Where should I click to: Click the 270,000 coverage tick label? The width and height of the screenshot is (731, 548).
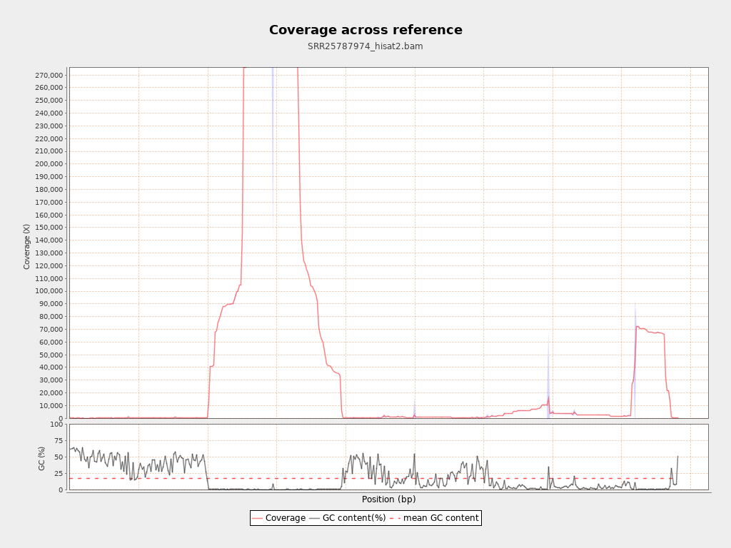46,75
